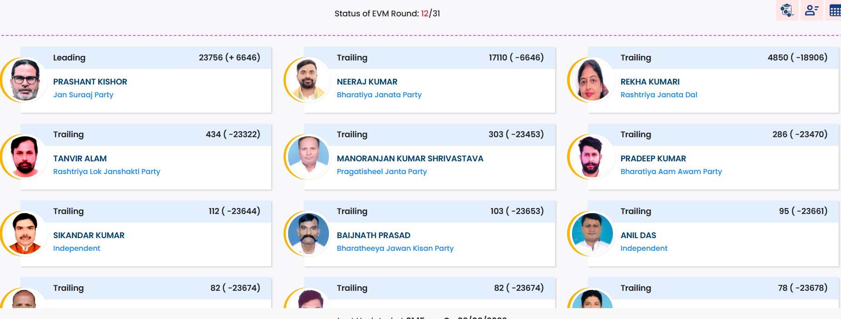Screen dimensions: 841x319
Task: Open the Bharatiya Aam Awam Party link
Action: (x=671, y=171)
